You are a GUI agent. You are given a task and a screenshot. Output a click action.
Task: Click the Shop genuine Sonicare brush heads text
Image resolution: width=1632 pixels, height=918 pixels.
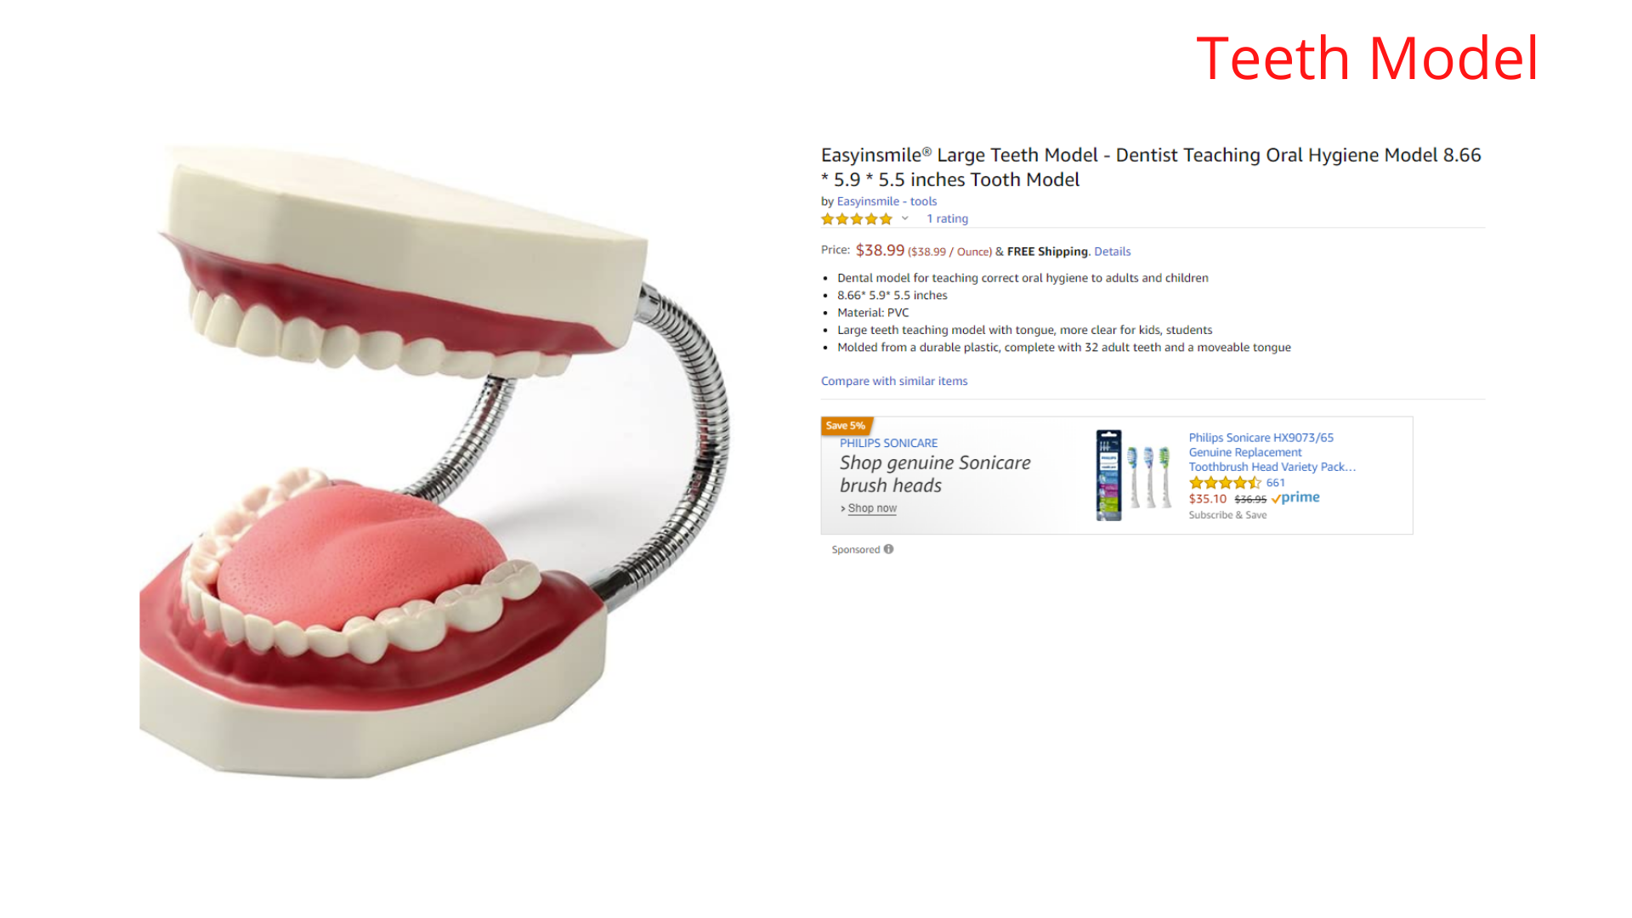(x=935, y=474)
